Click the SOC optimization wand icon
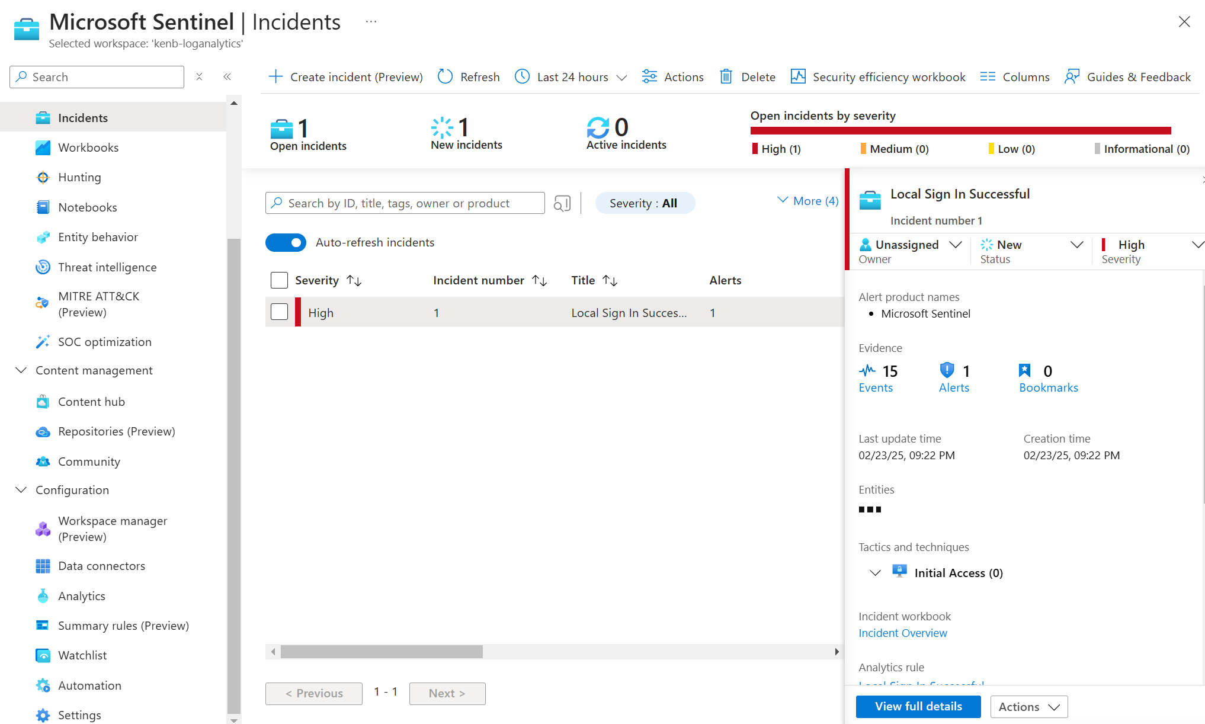Screen dimensions: 1205x724 [x=43, y=342]
